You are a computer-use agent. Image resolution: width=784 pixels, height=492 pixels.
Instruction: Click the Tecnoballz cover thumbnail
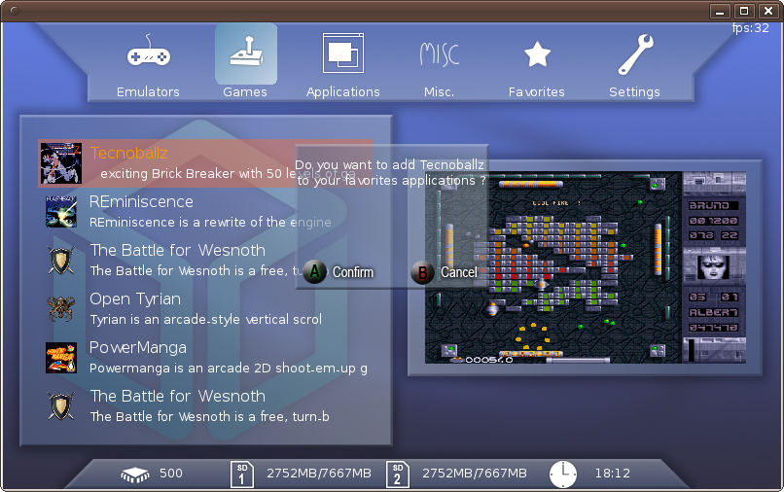[60, 162]
